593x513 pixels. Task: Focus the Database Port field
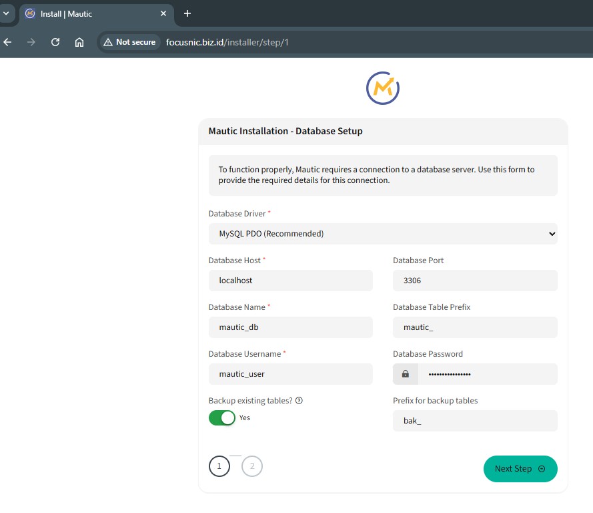tap(475, 281)
